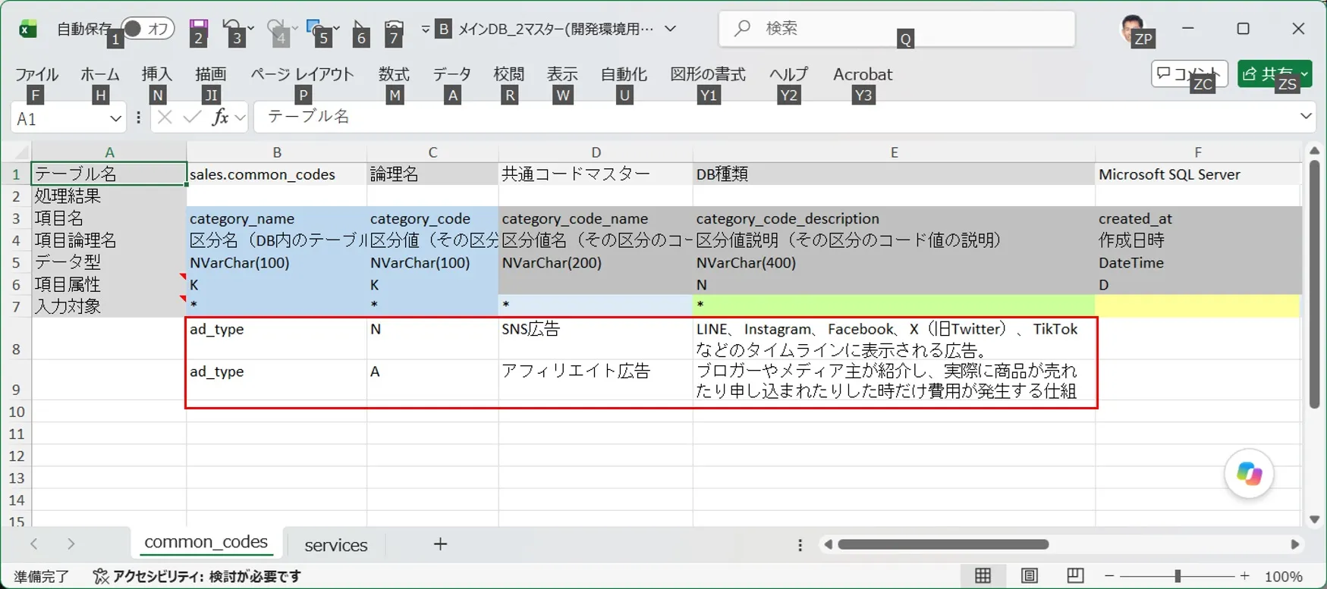Open the 図形の書式 ribbon tab

pyautogui.click(x=708, y=74)
